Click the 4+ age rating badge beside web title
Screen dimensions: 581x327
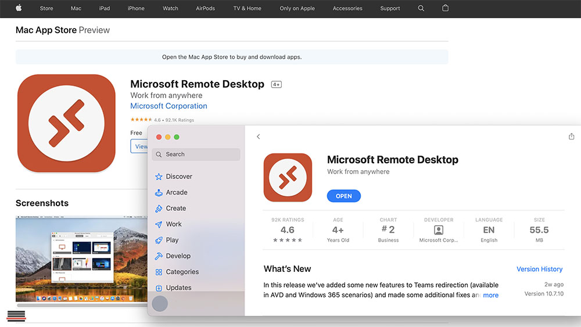tap(277, 84)
